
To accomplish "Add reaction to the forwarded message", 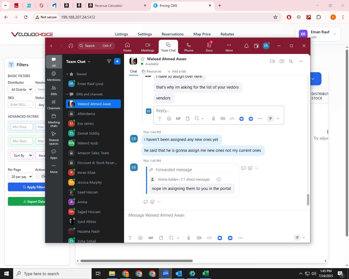I will click(x=250, y=168).
